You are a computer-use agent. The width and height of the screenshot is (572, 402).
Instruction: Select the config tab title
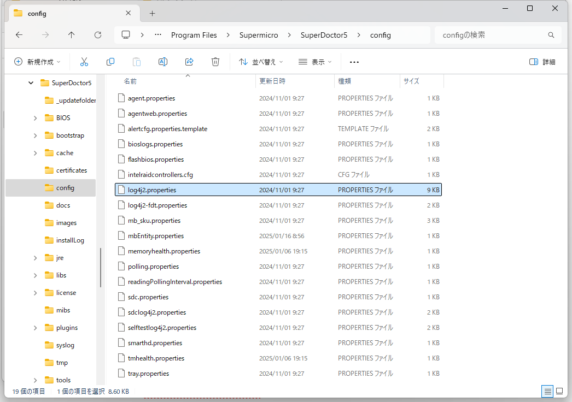coord(37,14)
